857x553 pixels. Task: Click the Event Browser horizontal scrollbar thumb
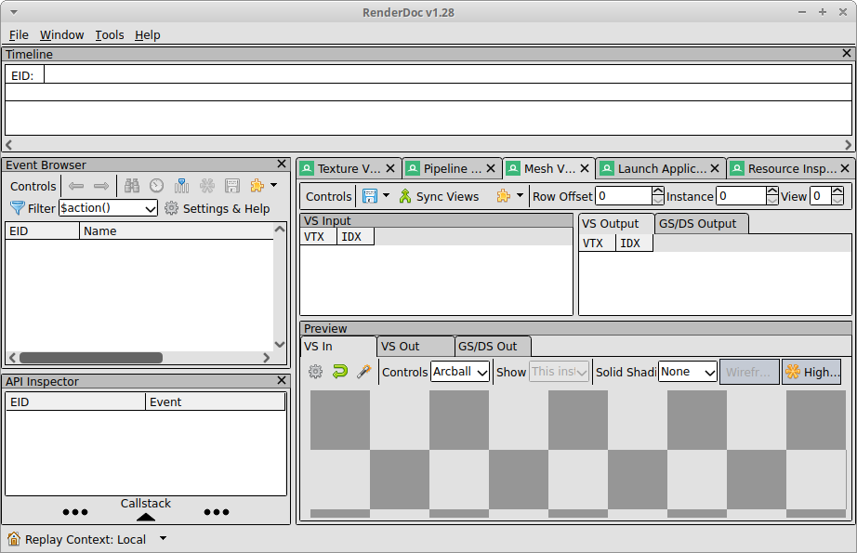(x=91, y=358)
